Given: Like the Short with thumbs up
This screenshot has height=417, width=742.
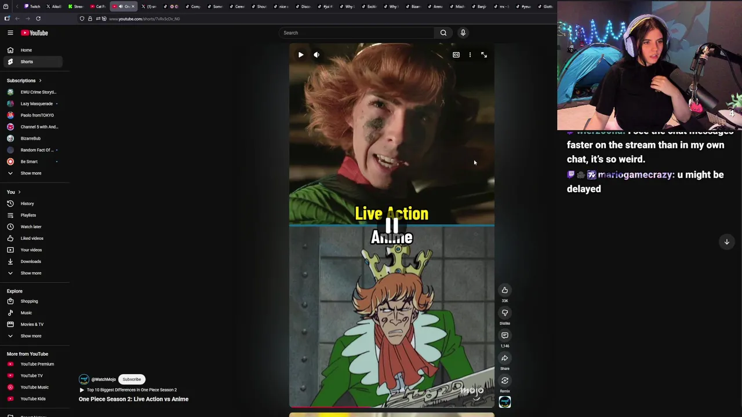Looking at the screenshot, I should tap(505, 290).
